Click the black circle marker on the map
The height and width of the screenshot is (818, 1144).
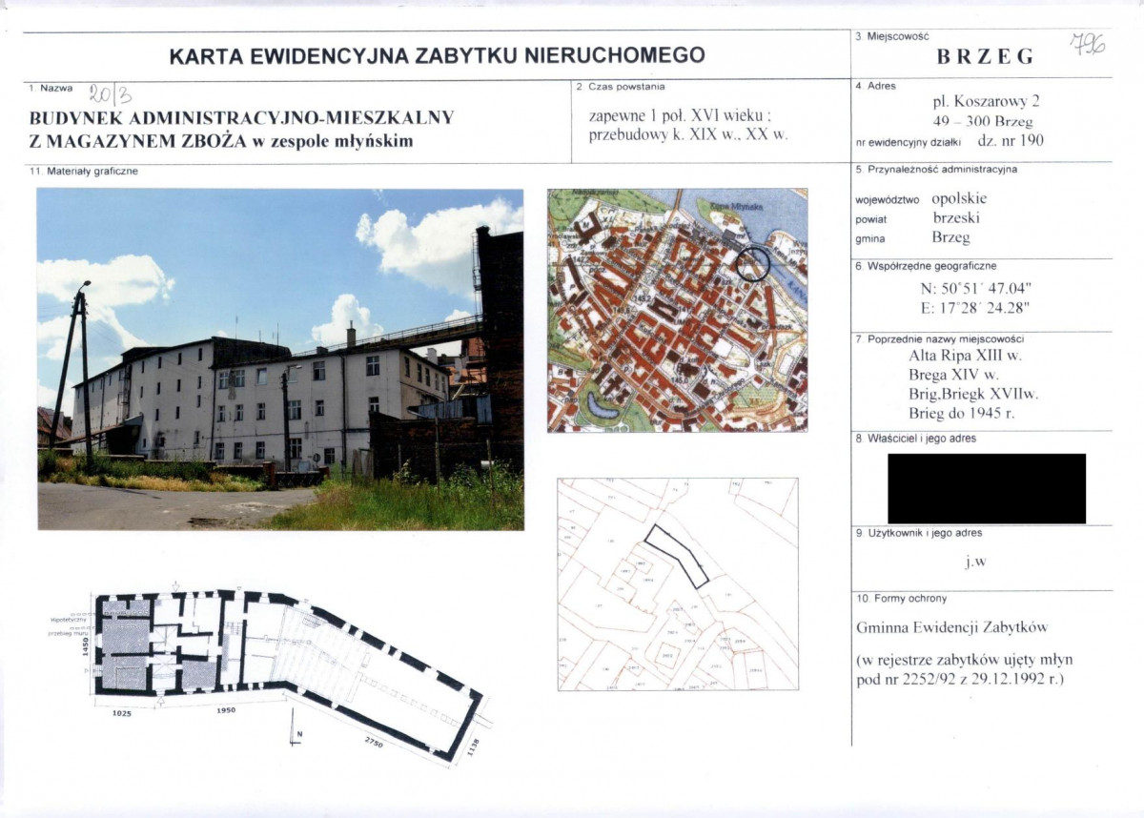tap(753, 263)
